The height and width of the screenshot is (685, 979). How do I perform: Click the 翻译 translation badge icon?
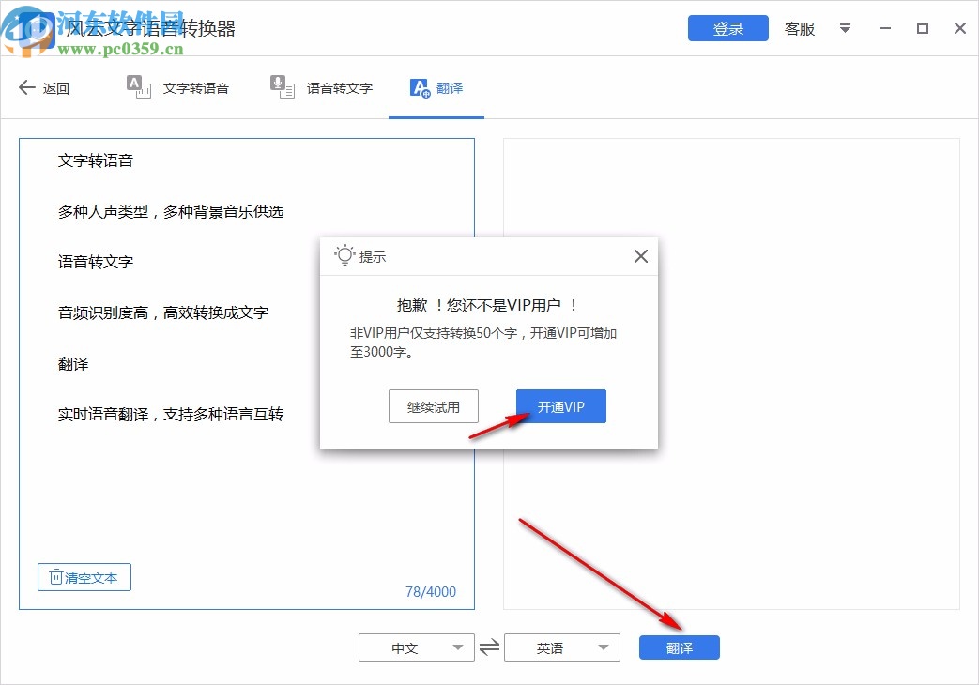[x=420, y=86]
